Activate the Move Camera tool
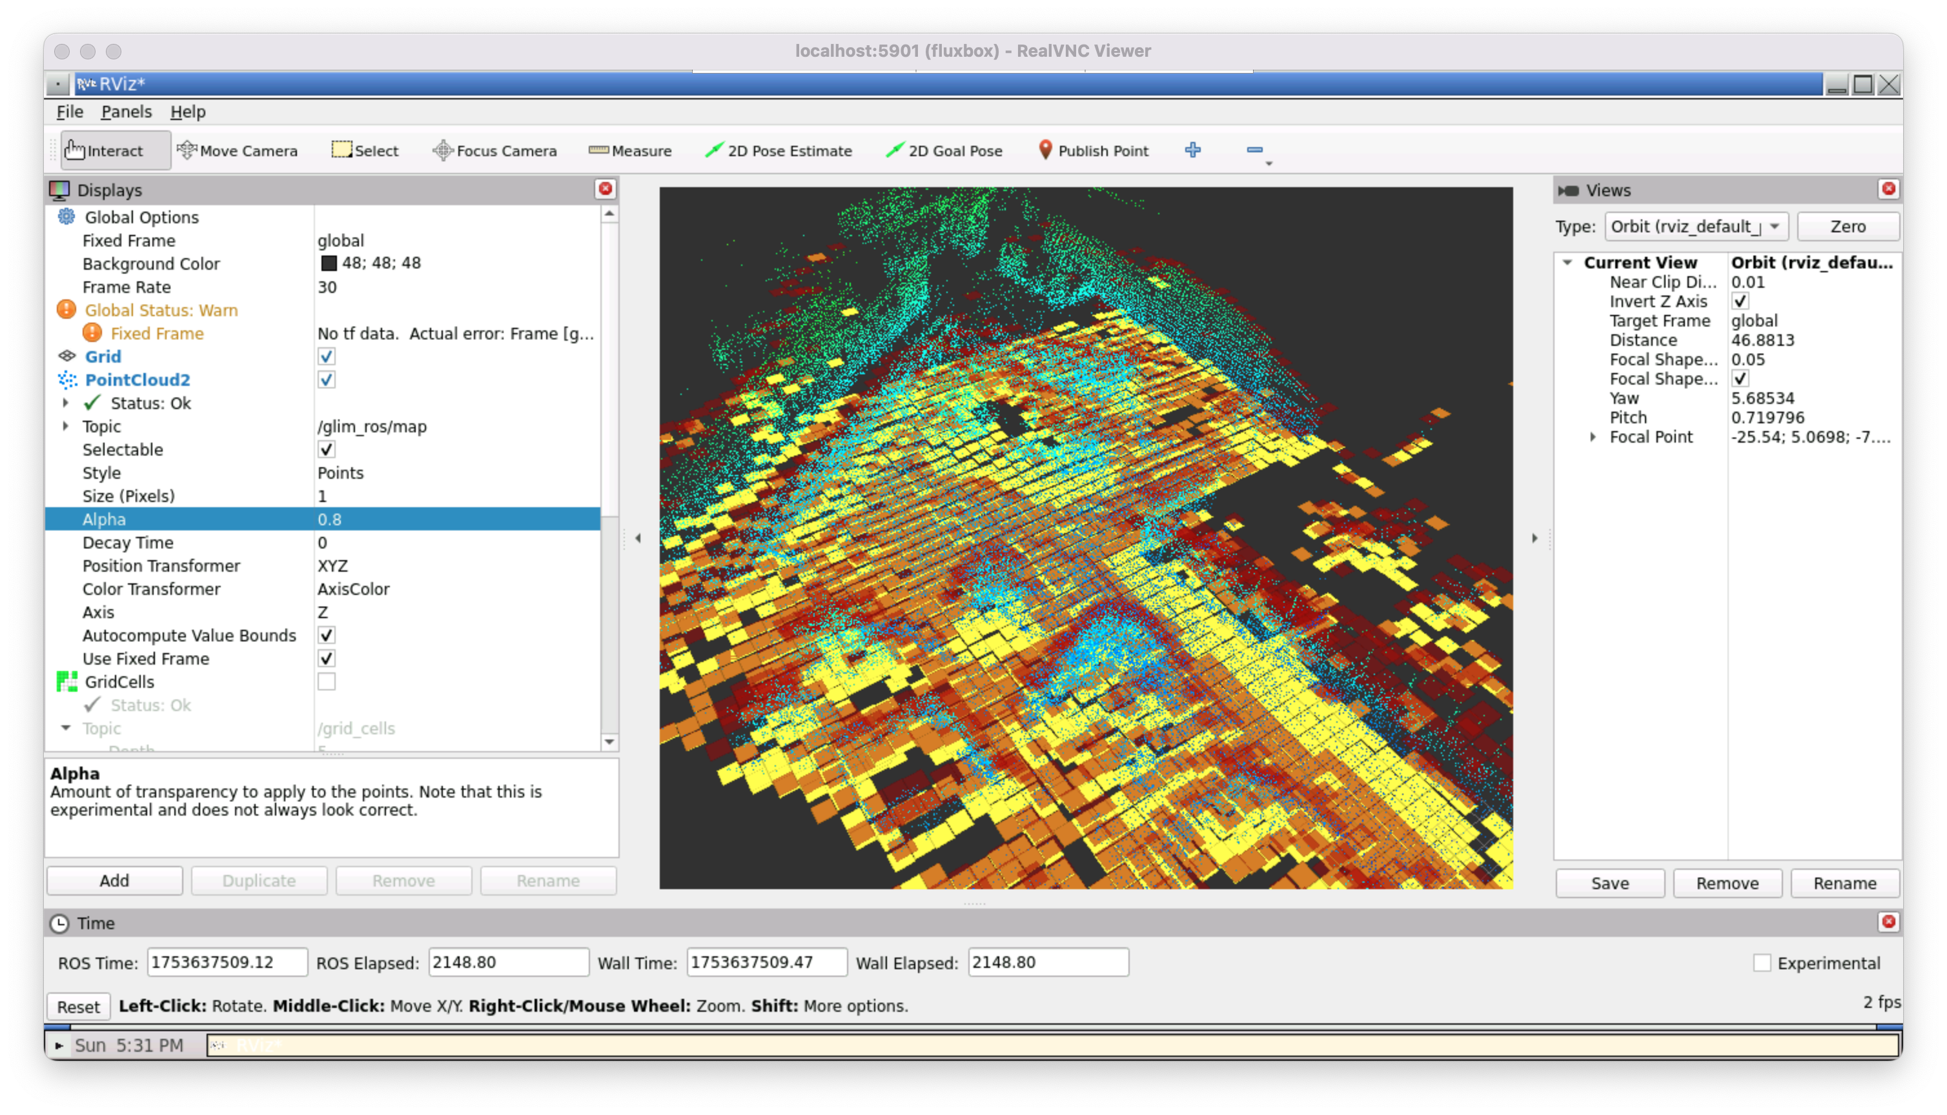The height and width of the screenshot is (1115, 1947). (x=237, y=151)
